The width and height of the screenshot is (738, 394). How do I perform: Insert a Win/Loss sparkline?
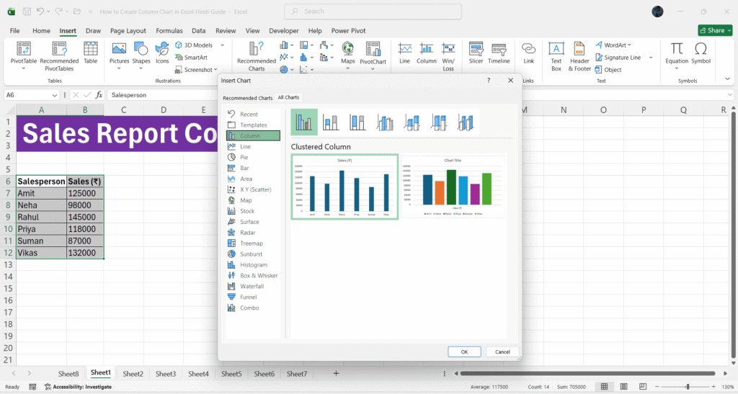(448, 56)
